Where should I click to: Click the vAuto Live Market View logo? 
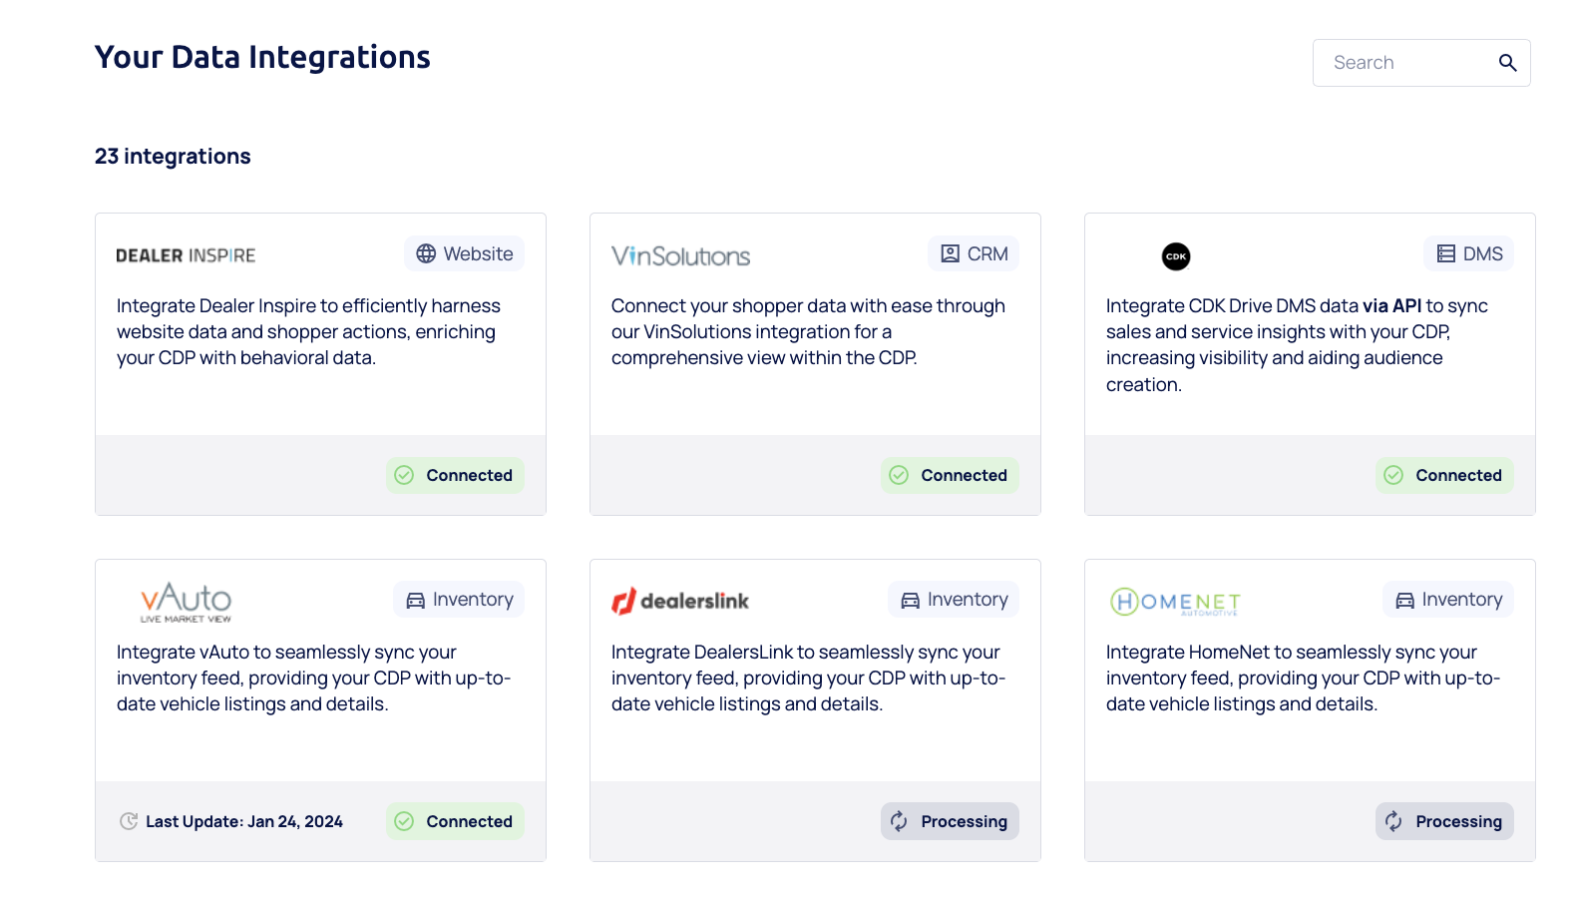186,602
